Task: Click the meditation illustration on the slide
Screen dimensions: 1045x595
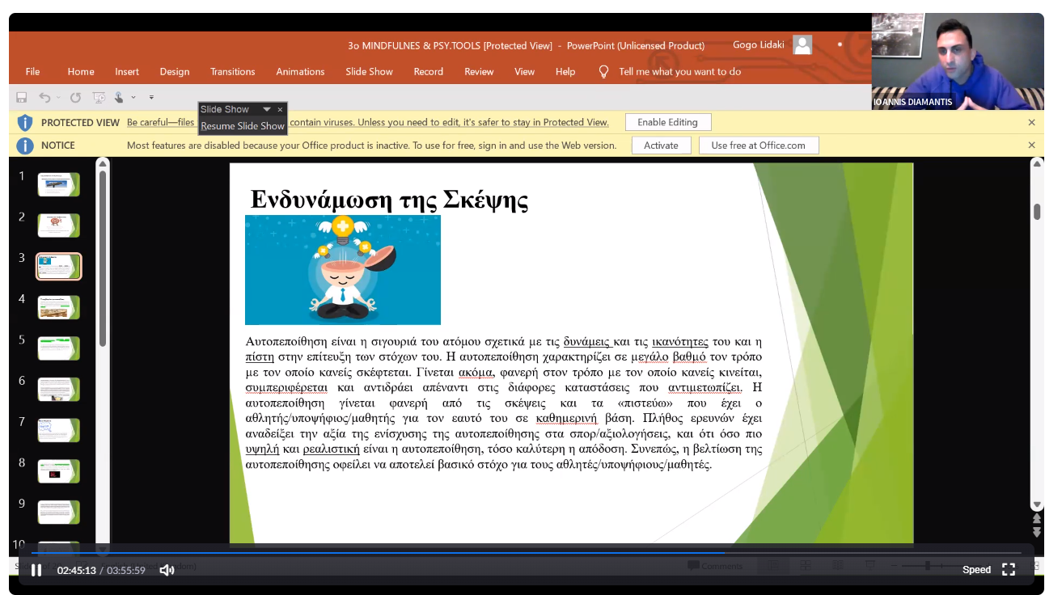Action: pos(343,270)
